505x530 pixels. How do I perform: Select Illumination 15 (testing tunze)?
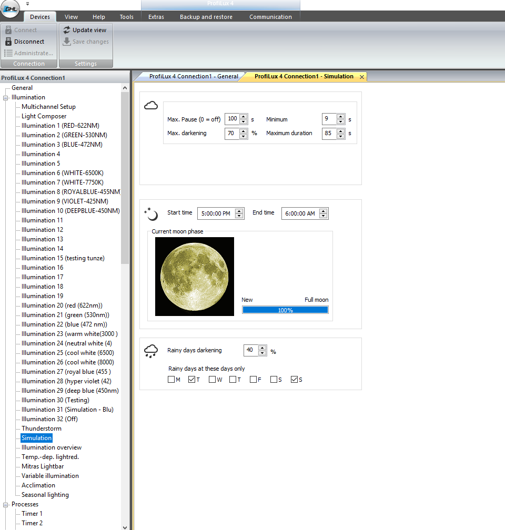coord(63,258)
